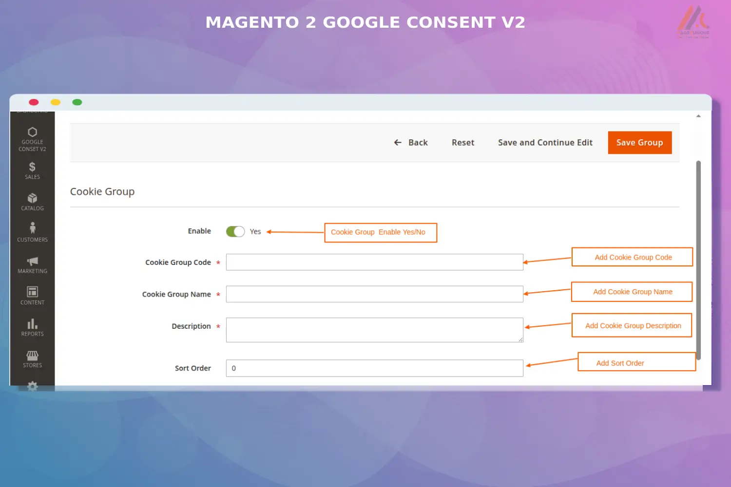Disable the Cookie Group Enable toggle
This screenshot has width=731, height=487.
click(x=235, y=231)
